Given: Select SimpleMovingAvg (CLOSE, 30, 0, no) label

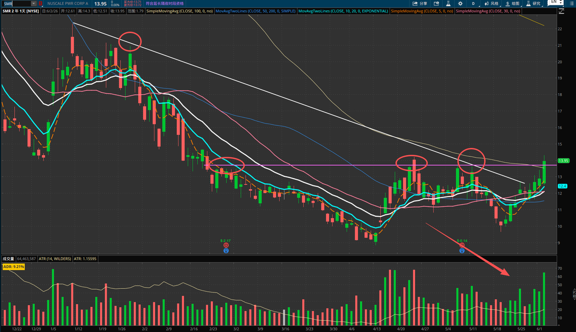Looking at the screenshot, I should coord(488,11).
